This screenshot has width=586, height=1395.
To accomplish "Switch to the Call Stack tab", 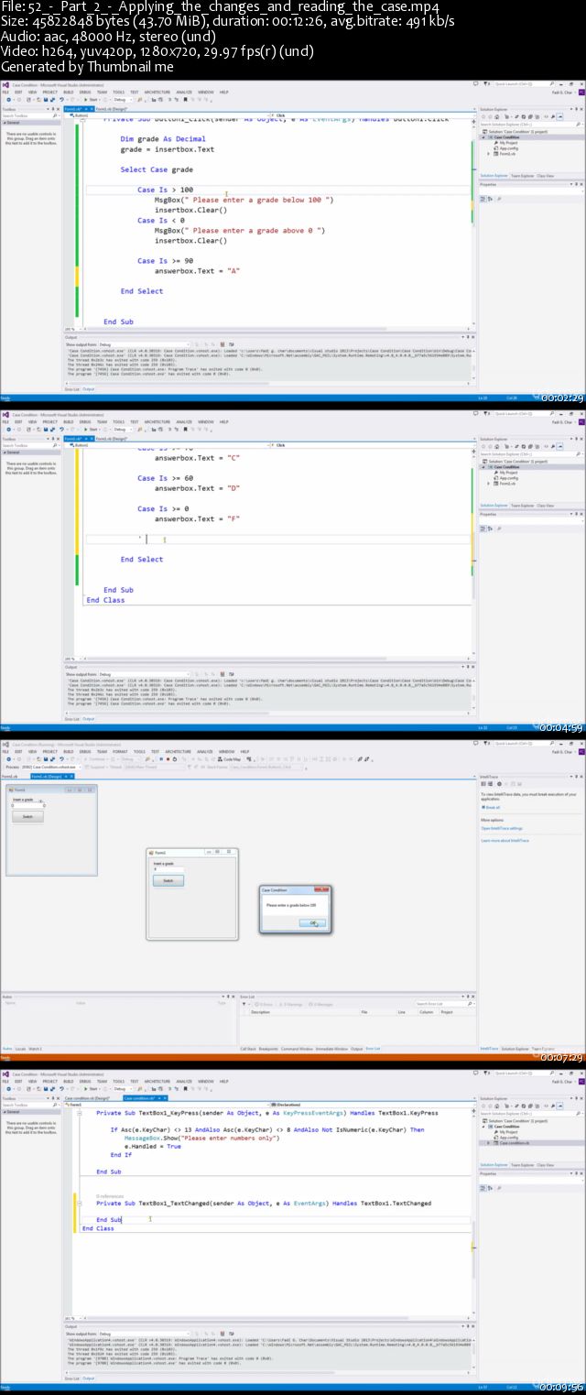I will coord(247,1048).
